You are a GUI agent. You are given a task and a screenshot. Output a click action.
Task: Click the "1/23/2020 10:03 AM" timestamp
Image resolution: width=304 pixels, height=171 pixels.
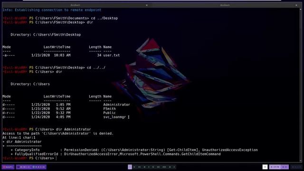pyautogui.click(x=51, y=55)
